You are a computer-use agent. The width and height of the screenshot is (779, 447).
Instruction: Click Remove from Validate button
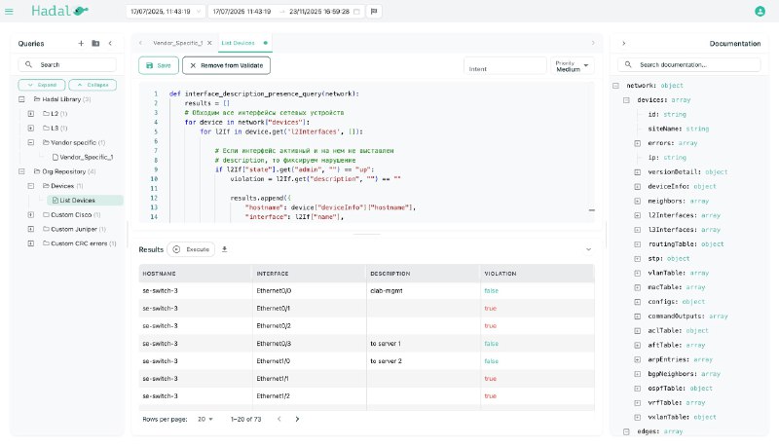coord(226,65)
